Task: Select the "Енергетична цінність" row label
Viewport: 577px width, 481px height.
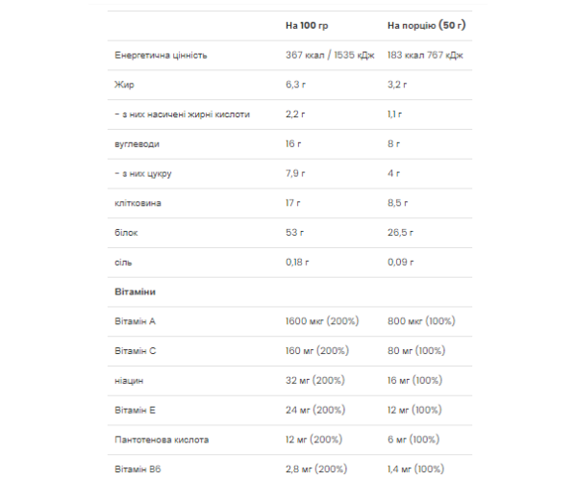Action: click(161, 55)
